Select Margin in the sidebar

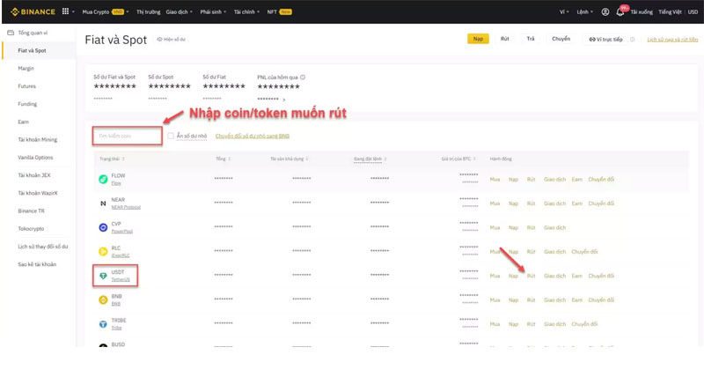click(26, 69)
